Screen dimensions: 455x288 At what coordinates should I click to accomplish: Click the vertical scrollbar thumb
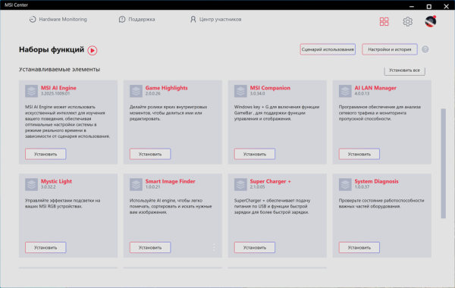pyautogui.click(x=443, y=163)
